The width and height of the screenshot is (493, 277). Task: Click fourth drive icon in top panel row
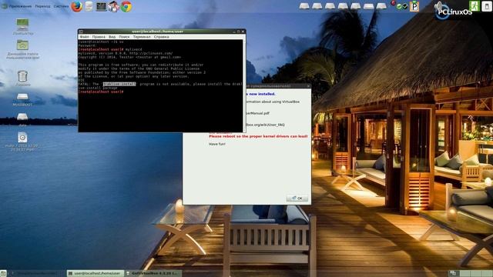pos(343,6)
